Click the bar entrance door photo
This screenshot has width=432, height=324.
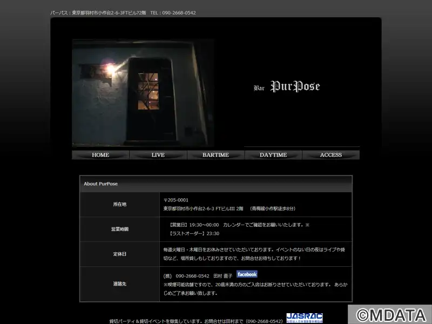point(143,93)
